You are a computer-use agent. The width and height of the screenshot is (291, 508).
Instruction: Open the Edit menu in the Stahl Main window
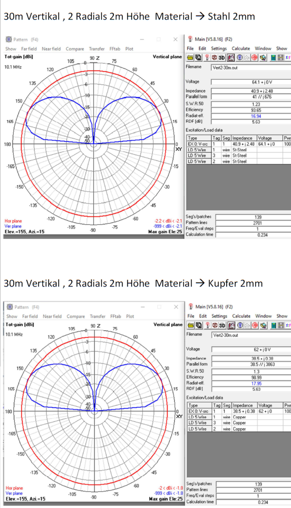(x=202, y=48)
